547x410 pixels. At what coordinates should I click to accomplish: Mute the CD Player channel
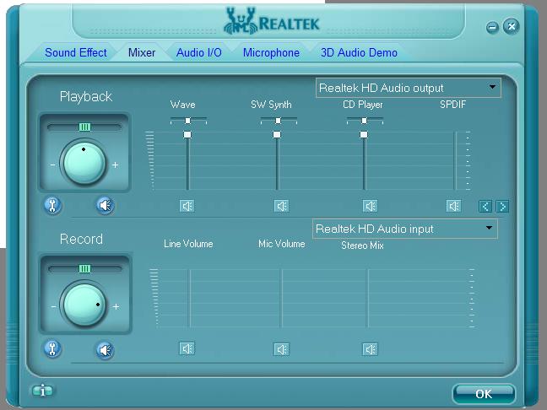370,206
